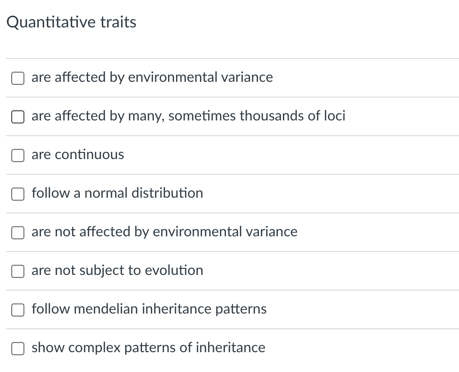Check the 'follow mendelian inheritance patterns' checkbox
This screenshot has width=459, height=372.
(18, 310)
